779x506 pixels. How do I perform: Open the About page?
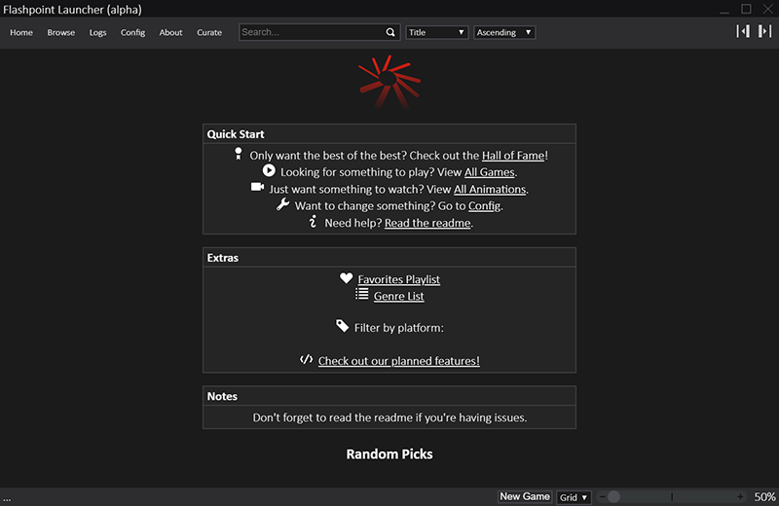[x=171, y=32]
